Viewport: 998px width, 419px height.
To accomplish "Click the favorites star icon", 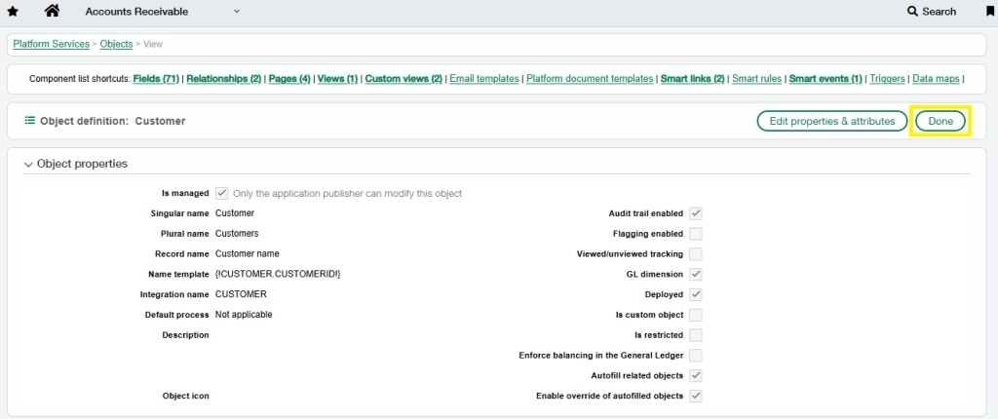I will coord(13,12).
